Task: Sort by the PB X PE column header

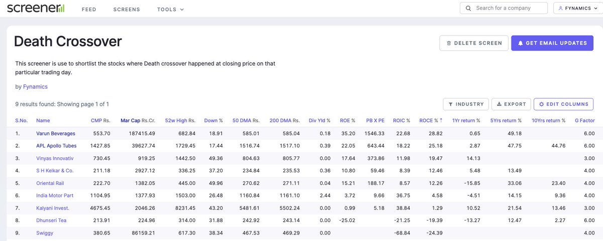Action: (x=375, y=120)
